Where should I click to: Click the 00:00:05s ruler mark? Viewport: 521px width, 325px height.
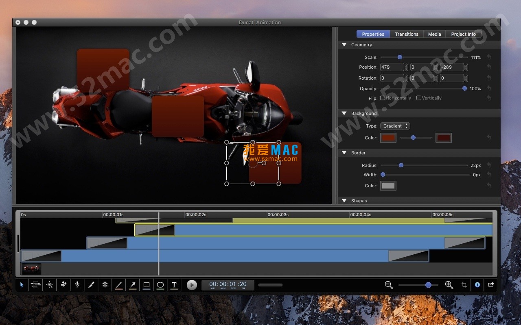coord(443,214)
